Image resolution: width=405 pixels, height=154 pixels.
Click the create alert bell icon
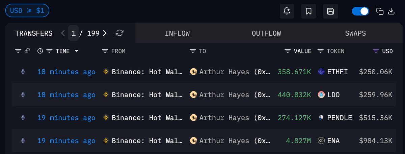(x=287, y=11)
